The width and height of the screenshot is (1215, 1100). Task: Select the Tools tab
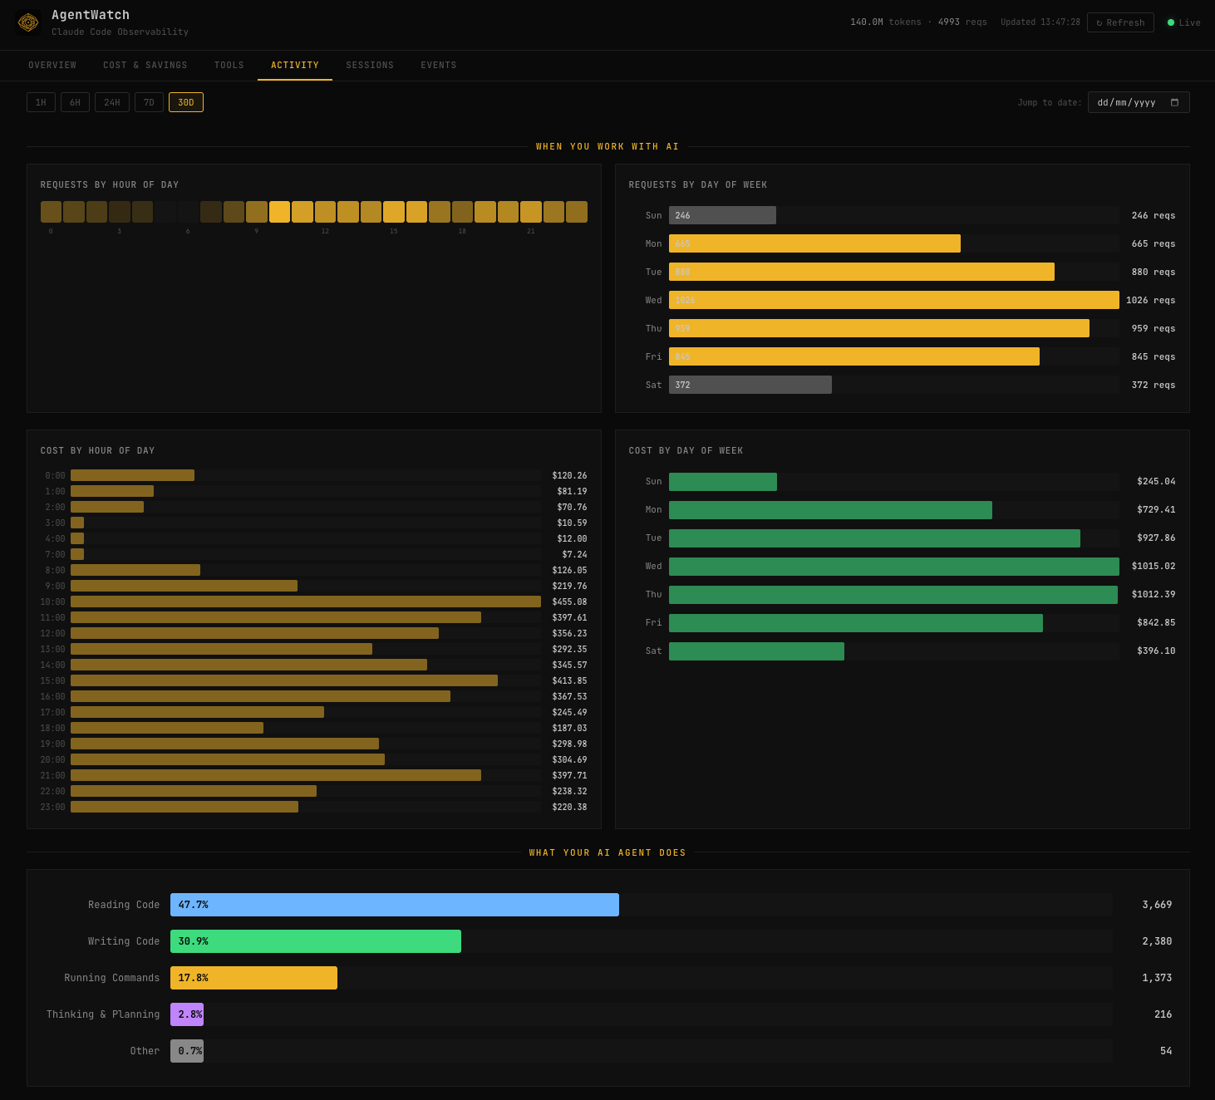[x=229, y=65]
